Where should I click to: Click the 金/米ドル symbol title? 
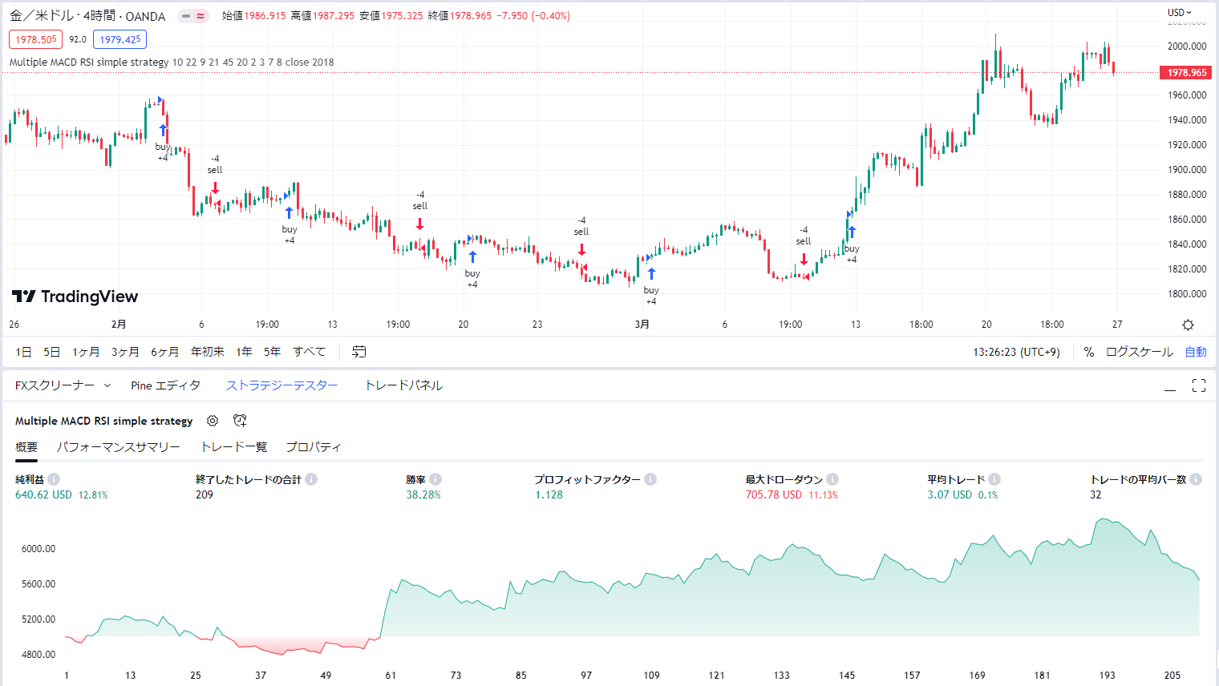[87, 16]
